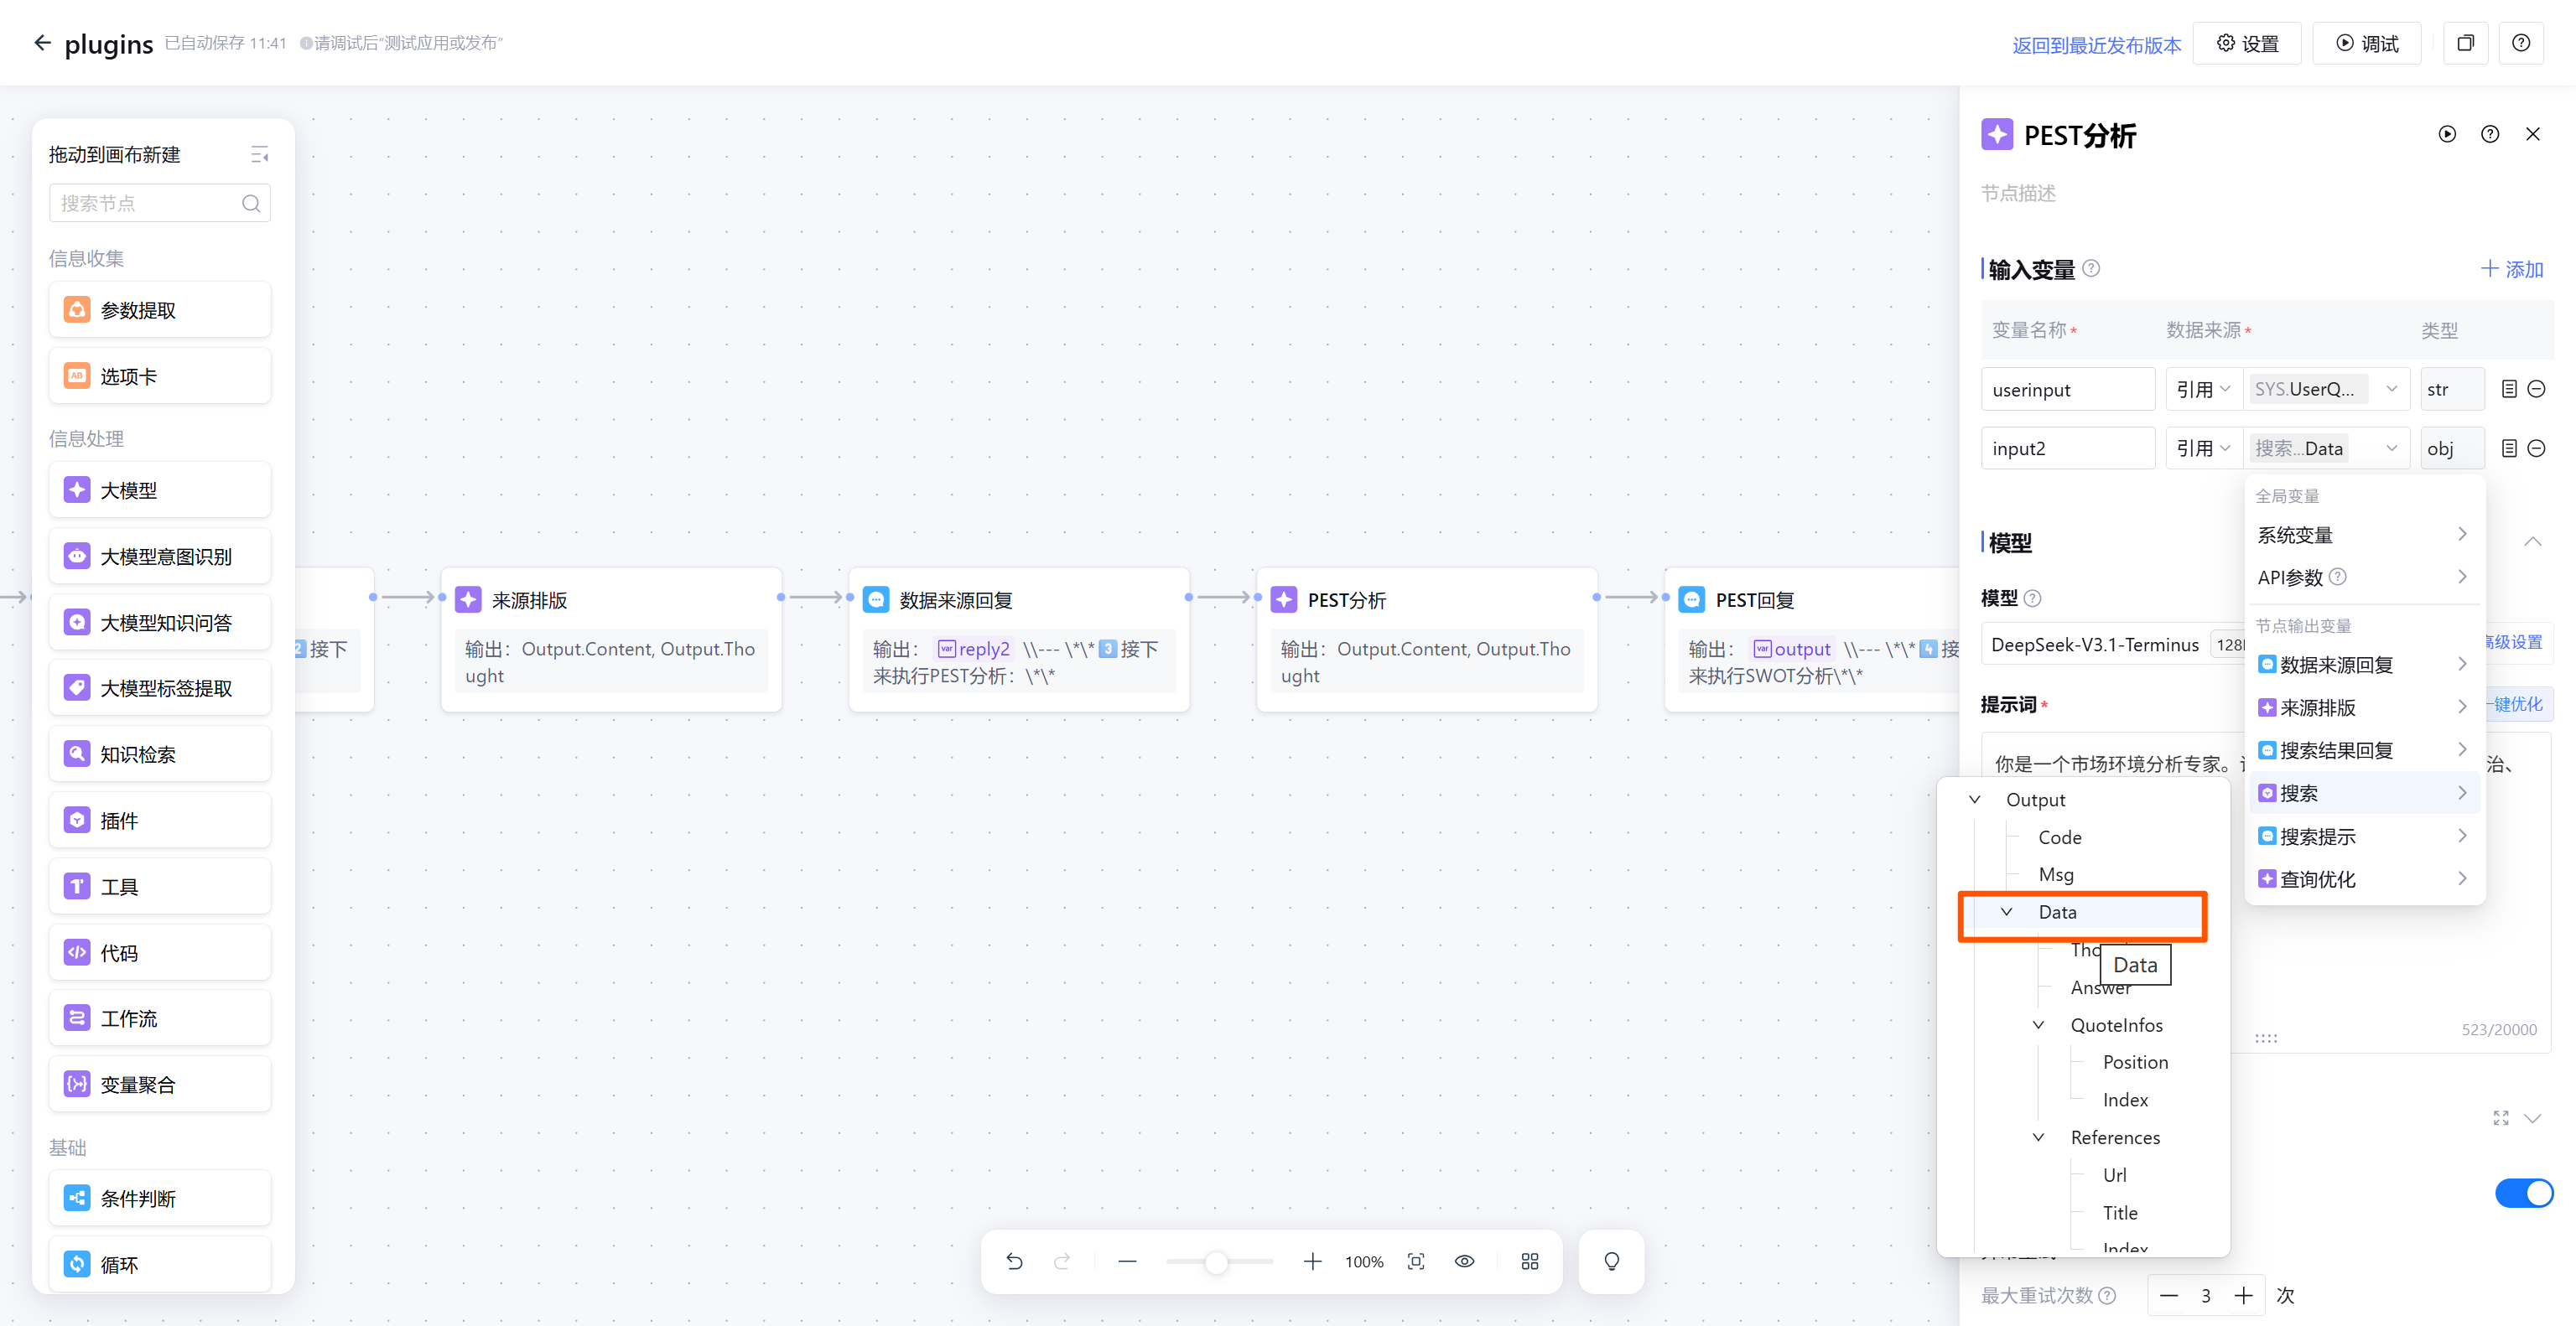
Task: Collapse the QuoteInfos tree node
Action: pos(2038,1025)
